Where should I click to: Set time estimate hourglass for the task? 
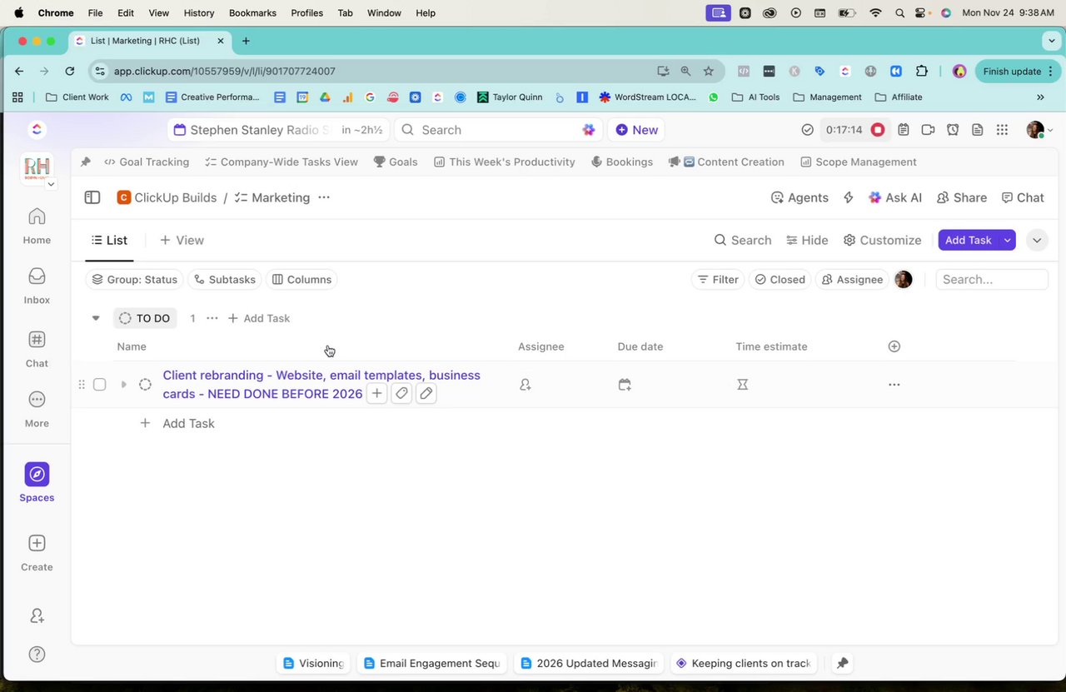(742, 385)
